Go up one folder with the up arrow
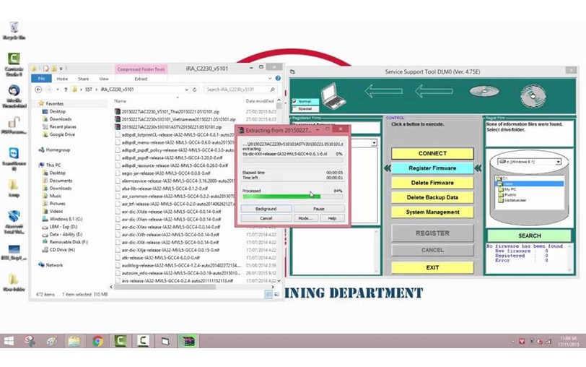Image resolution: width=586 pixels, height=367 pixels. [66, 90]
